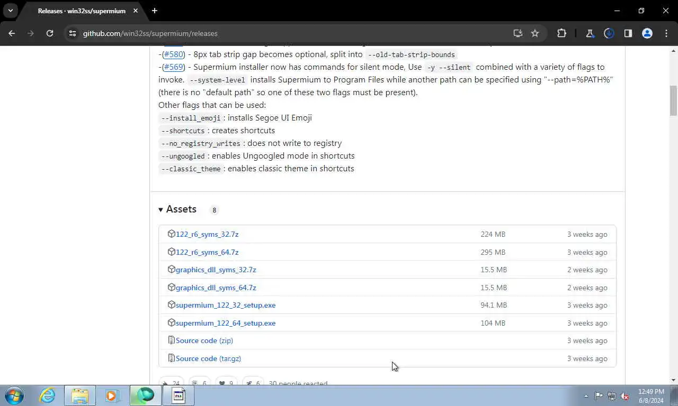Collapse the Assets section
Screen dimensions: 678x406
click(177, 209)
